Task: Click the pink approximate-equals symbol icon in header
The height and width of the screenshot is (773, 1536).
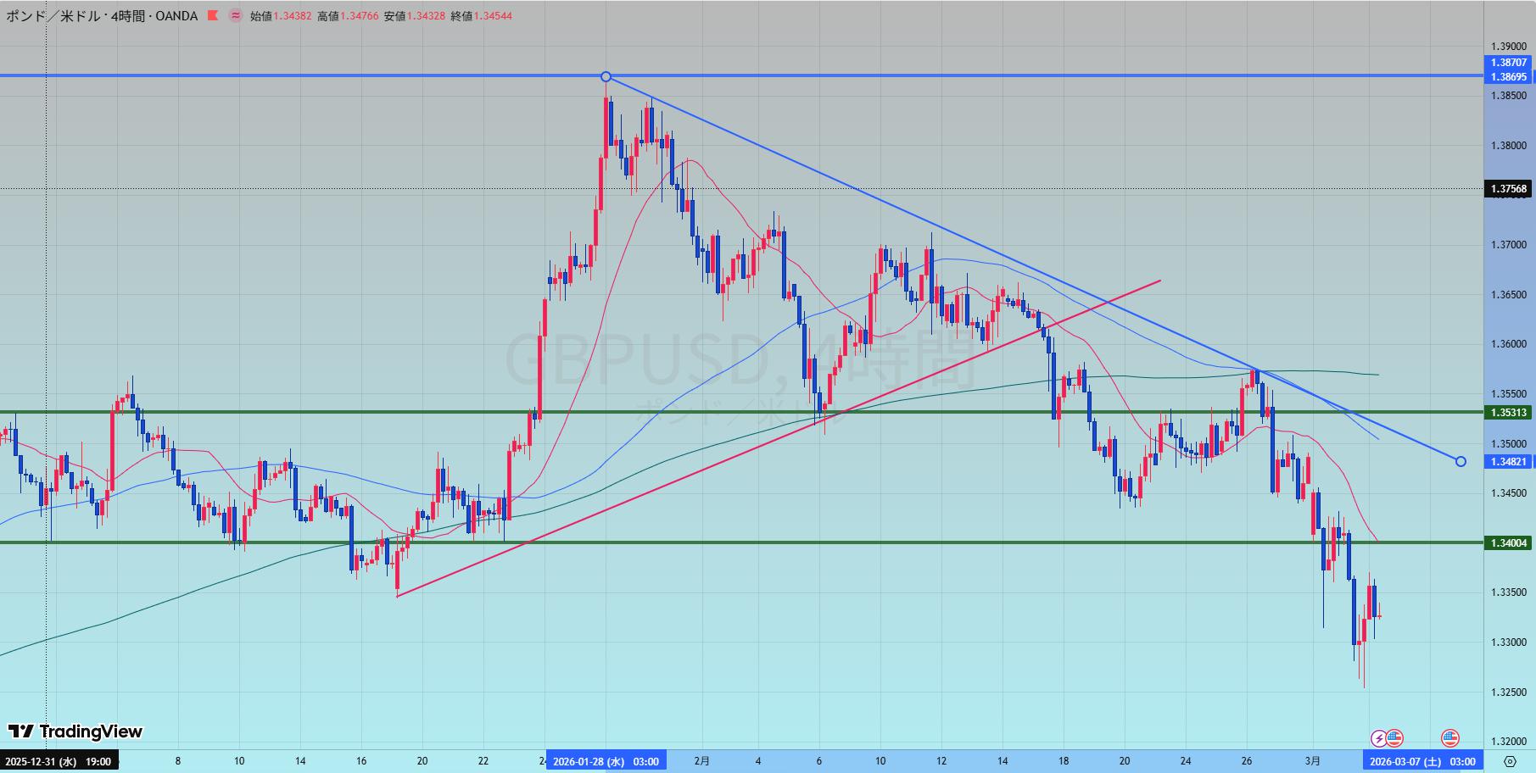Action: coord(235,16)
